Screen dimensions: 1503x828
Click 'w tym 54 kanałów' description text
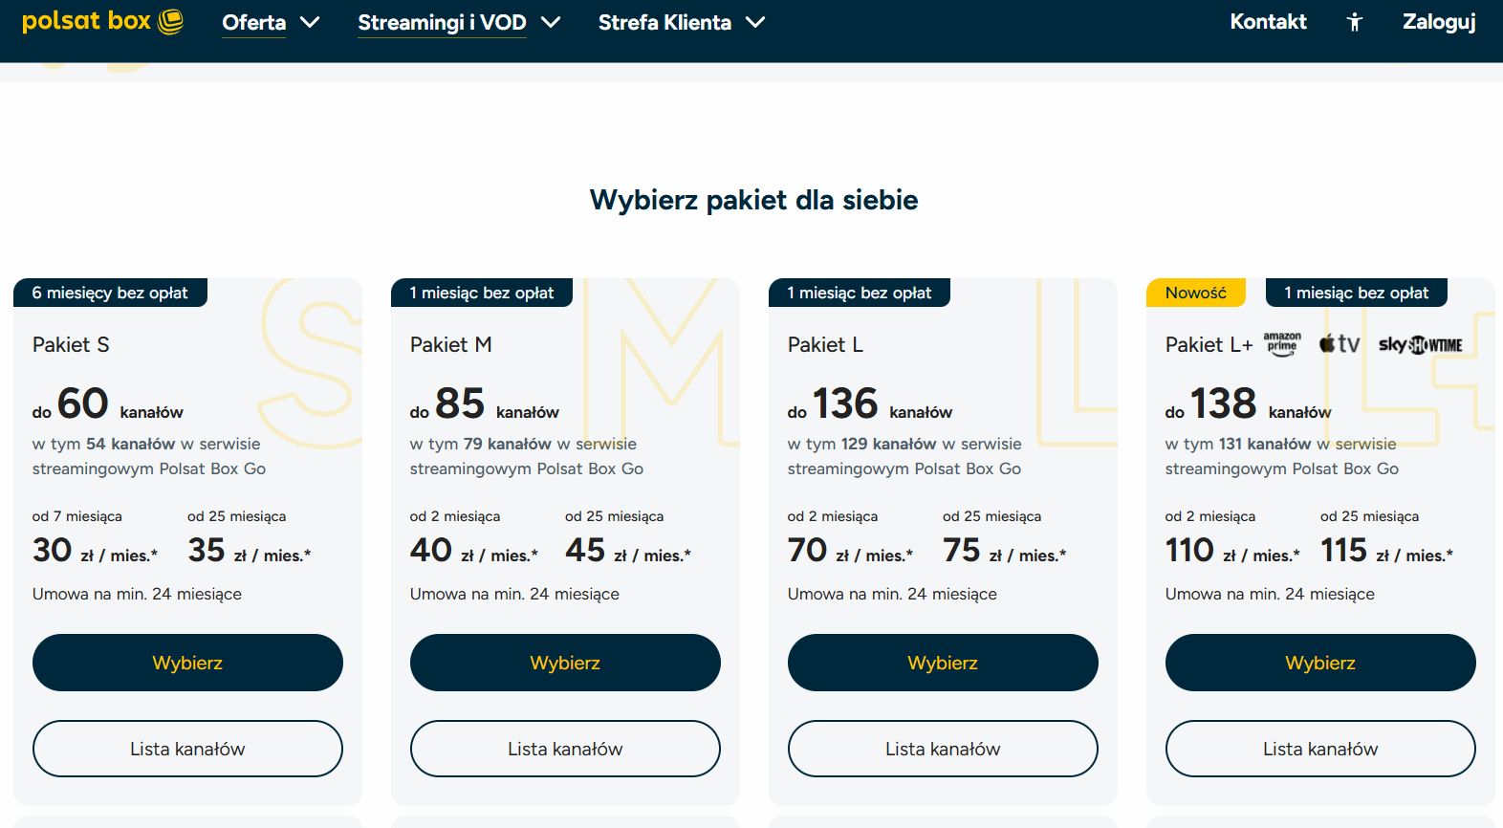click(x=149, y=456)
